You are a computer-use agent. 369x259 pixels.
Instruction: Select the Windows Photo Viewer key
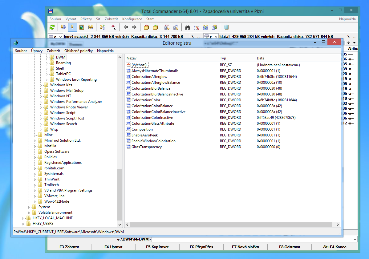[x=69, y=107]
